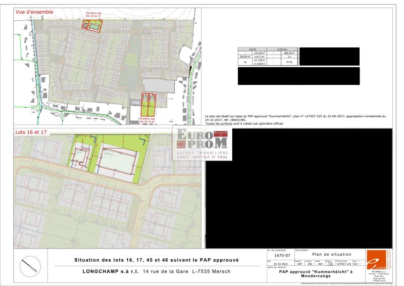The height and width of the screenshot is (286, 404).
Task: Click the address '14 rue de la Gare L-7535 Mersch'
Action: [x=186, y=271]
